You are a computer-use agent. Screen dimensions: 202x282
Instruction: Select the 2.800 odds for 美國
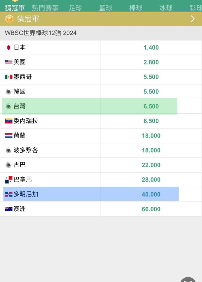[x=151, y=62]
